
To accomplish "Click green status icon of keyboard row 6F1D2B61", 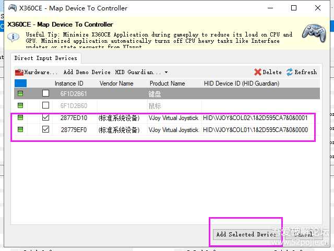I will [x=20, y=94].
